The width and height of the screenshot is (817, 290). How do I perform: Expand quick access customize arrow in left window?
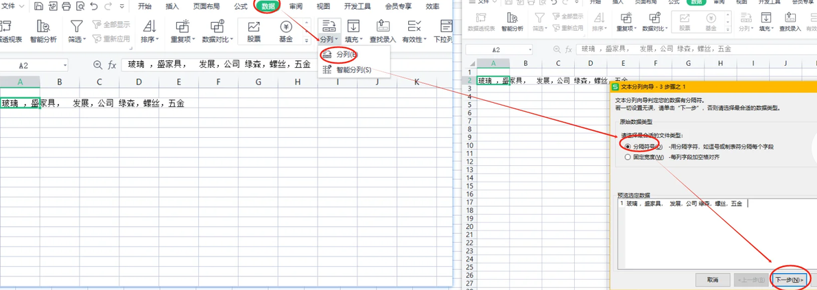click(x=122, y=7)
